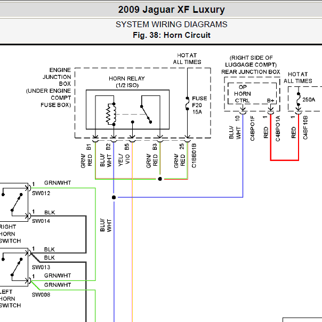Select the "ENGINE JUNCTION BOX" label
The height and width of the screenshot is (322, 322).
click(57, 77)
